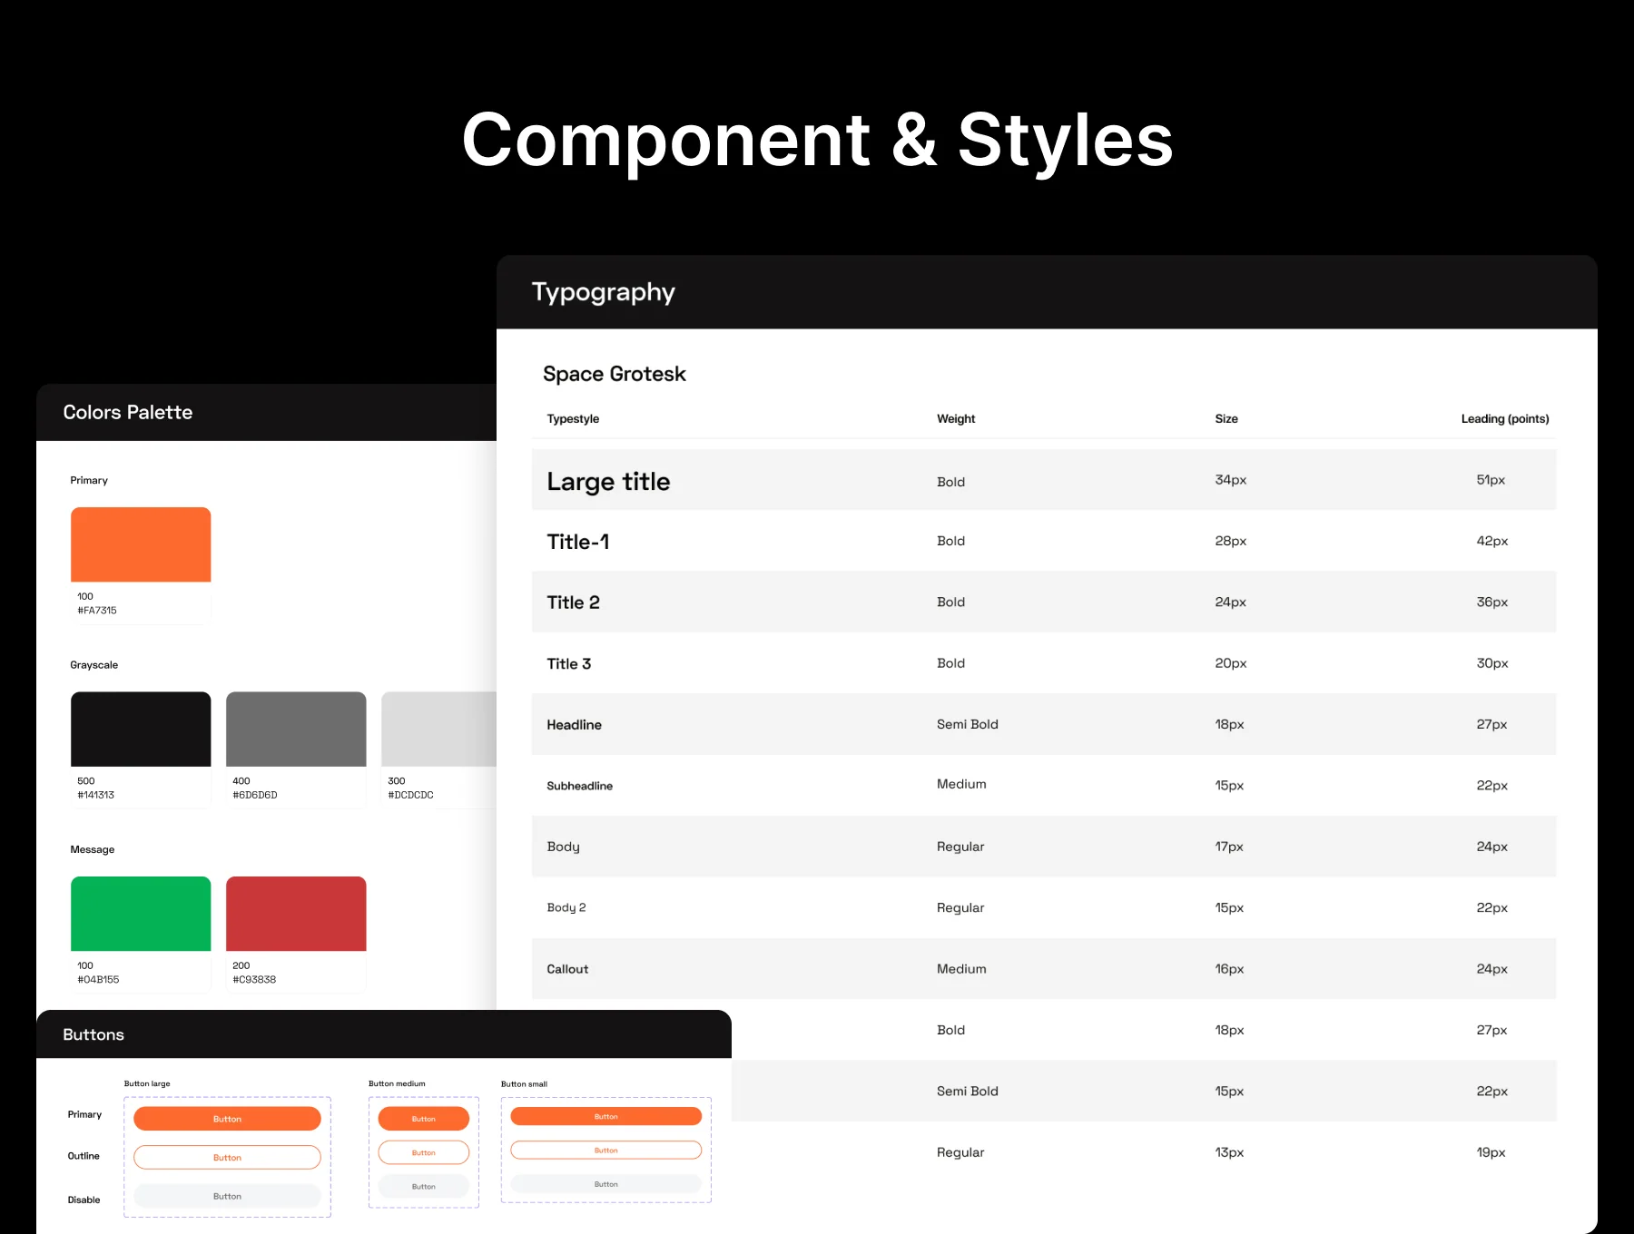Click the large disabled gray Button
This screenshot has height=1234, width=1634.
coord(227,1196)
